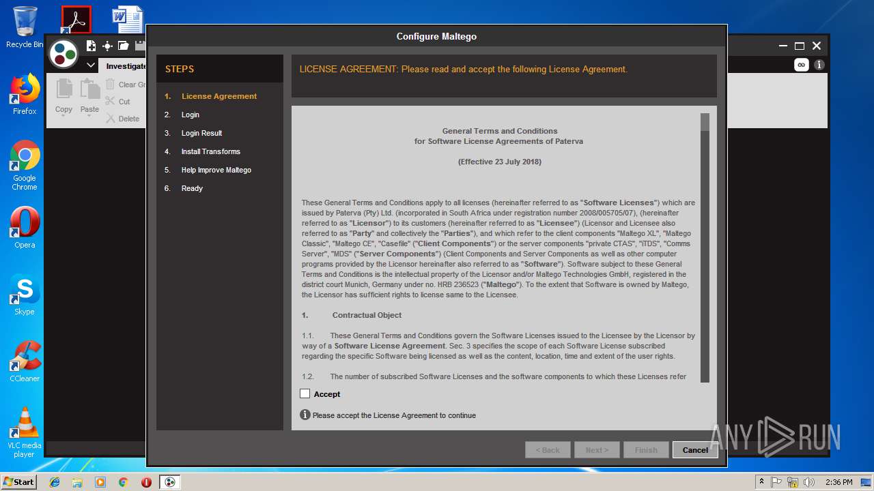Launch Firefox from the desktop
The image size is (874, 491).
point(25,94)
